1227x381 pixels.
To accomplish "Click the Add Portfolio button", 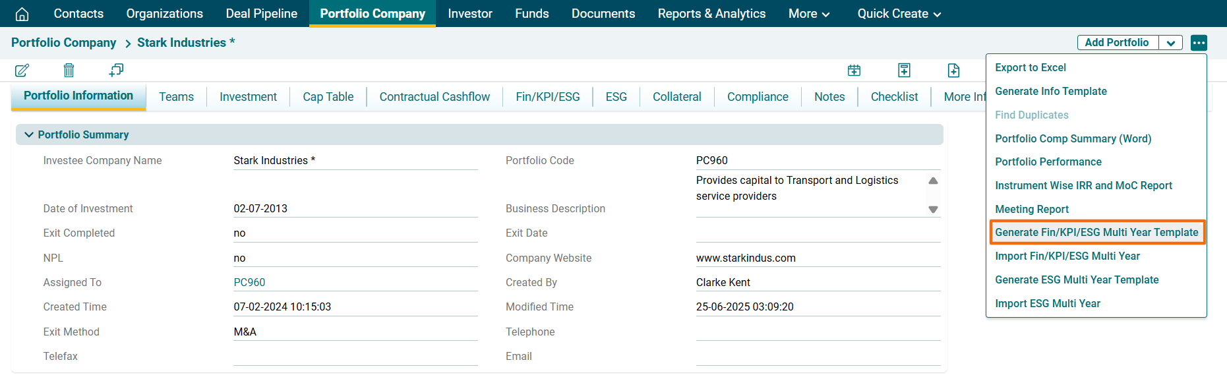I will tap(1116, 43).
